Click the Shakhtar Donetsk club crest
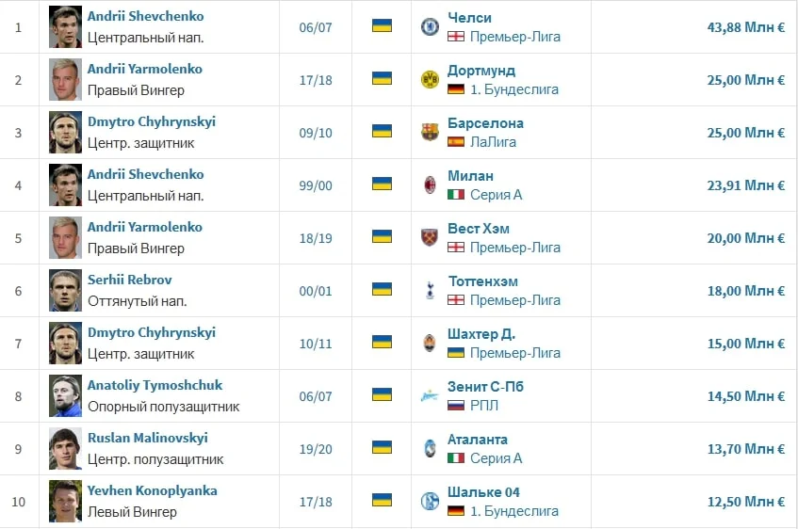798x529 pixels. [430, 343]
